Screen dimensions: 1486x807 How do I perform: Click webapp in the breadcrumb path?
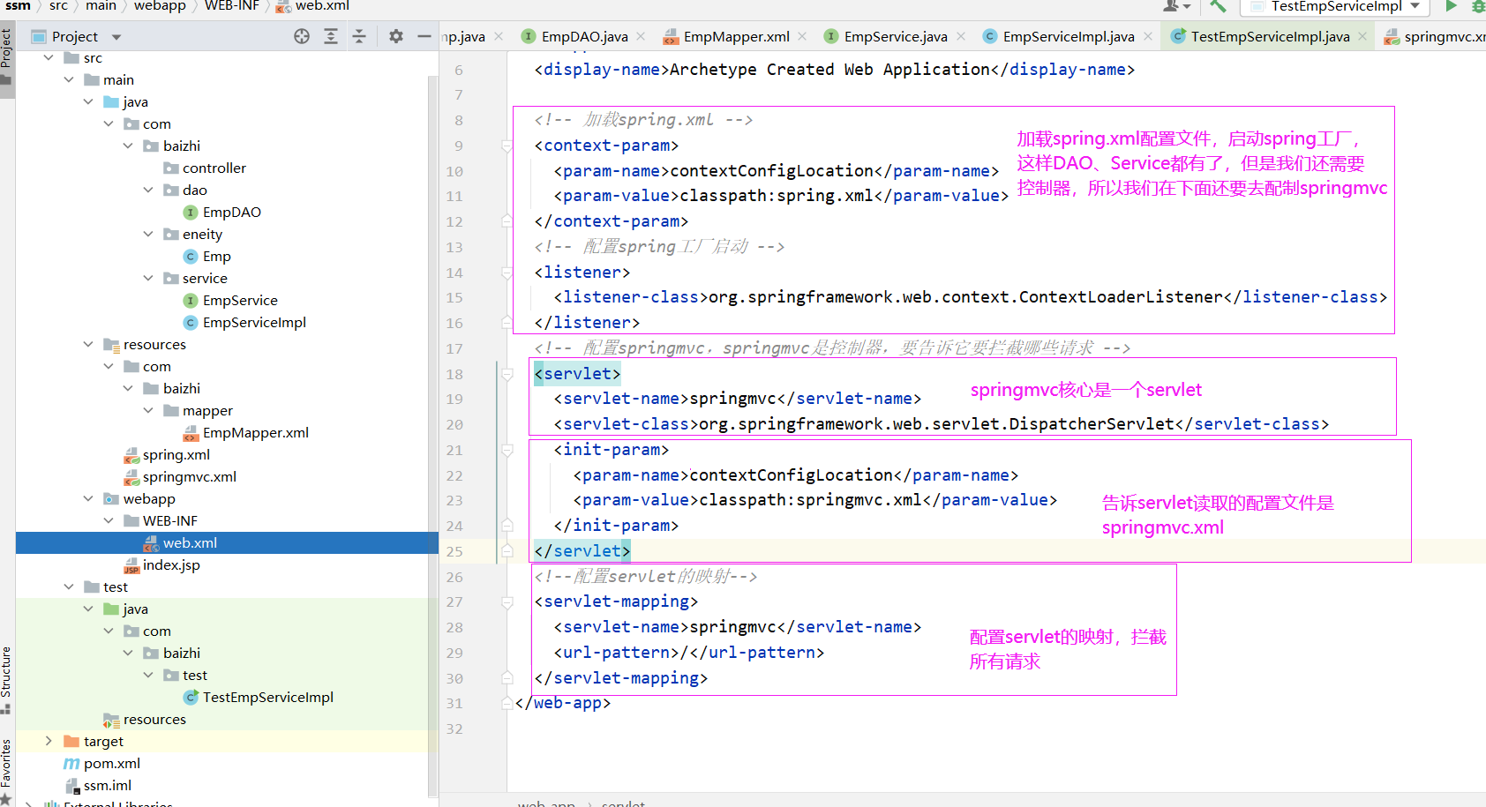[x=160, y=6]
